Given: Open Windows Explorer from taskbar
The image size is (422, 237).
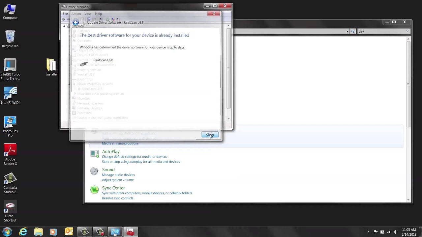Looking at the screenshot, I should (x=38, y=232).
